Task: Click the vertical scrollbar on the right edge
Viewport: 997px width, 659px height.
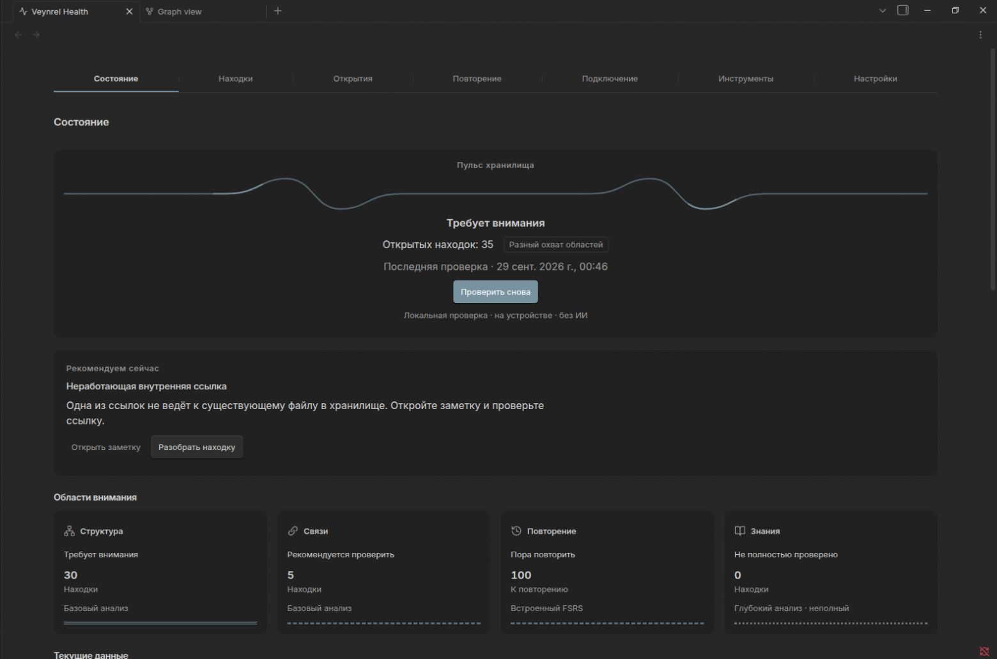Action: (993, 169)
